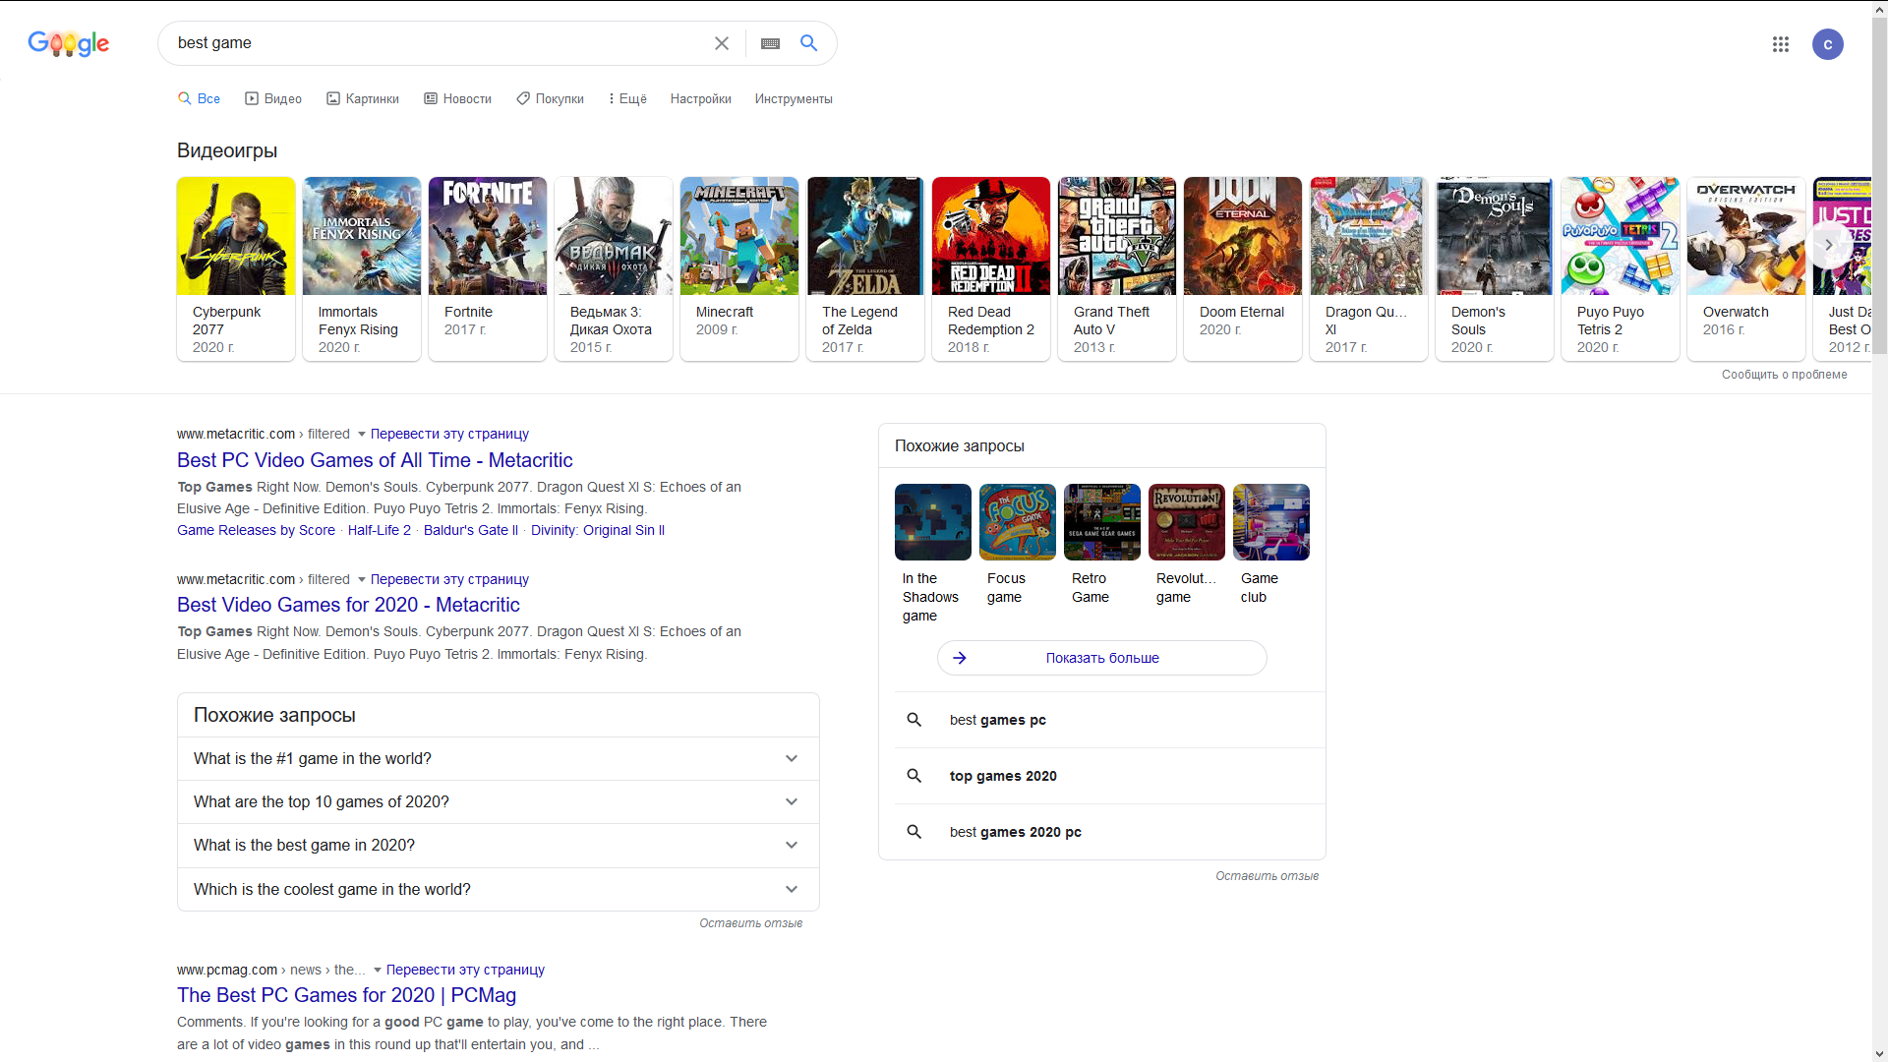Open the Google apps grid icon

pos(1781,44)
